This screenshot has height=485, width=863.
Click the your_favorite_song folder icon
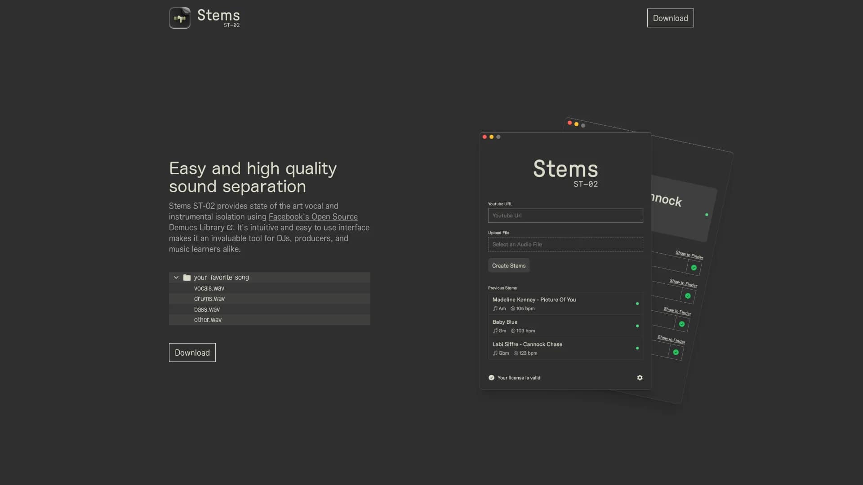[x=187, y=278]
